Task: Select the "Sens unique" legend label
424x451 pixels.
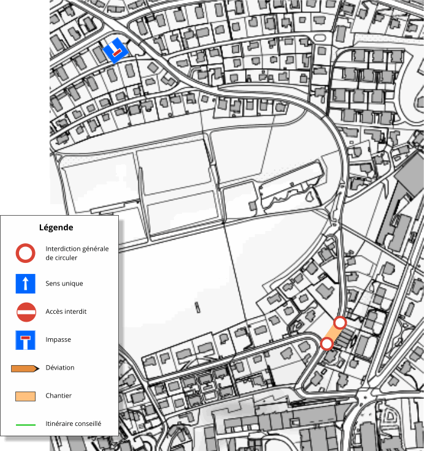Action: click(64, 284)
